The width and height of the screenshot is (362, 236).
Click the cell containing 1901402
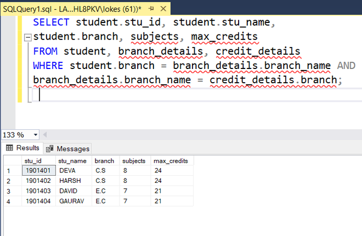coord(38,181)
